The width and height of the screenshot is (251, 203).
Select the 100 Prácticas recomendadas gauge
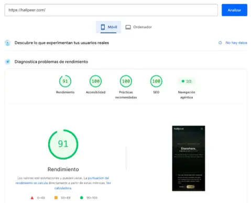[126, 81]
